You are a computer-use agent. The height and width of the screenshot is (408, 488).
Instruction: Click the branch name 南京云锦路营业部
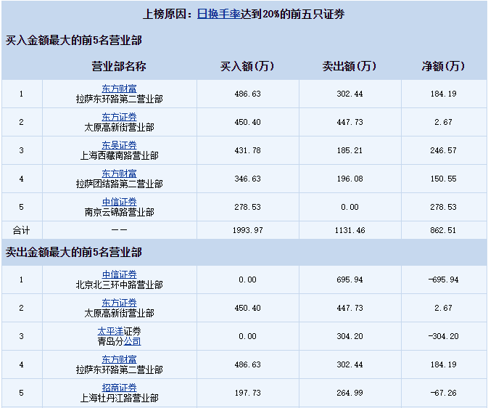(119, 212)
